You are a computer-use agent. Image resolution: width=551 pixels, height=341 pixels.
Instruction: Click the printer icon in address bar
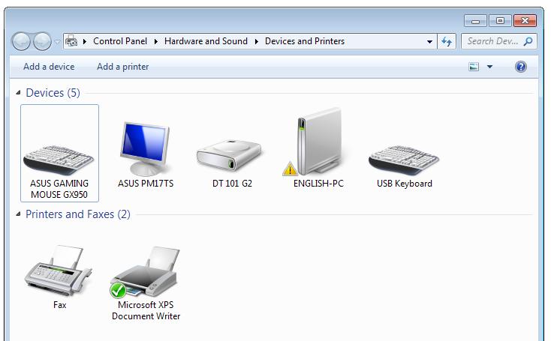coord(71,41)
